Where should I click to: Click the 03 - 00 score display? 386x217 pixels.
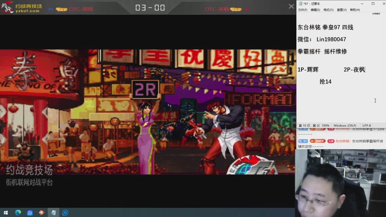point(150,8)
